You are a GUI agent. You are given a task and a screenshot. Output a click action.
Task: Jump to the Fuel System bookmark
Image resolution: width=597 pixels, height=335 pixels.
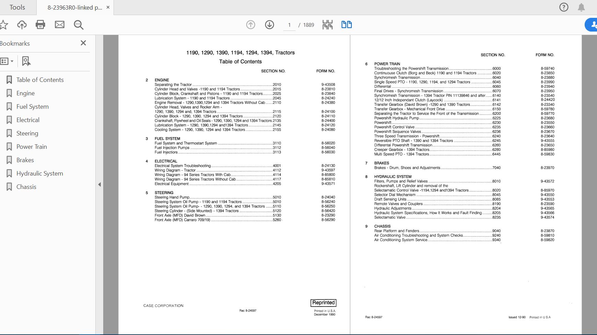coord(33,107)
